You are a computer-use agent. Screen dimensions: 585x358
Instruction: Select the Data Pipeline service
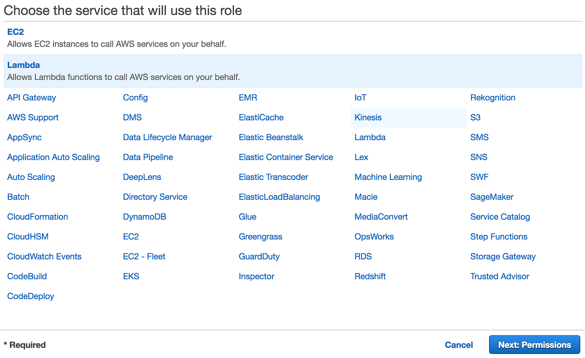click(x=148, y=157)
